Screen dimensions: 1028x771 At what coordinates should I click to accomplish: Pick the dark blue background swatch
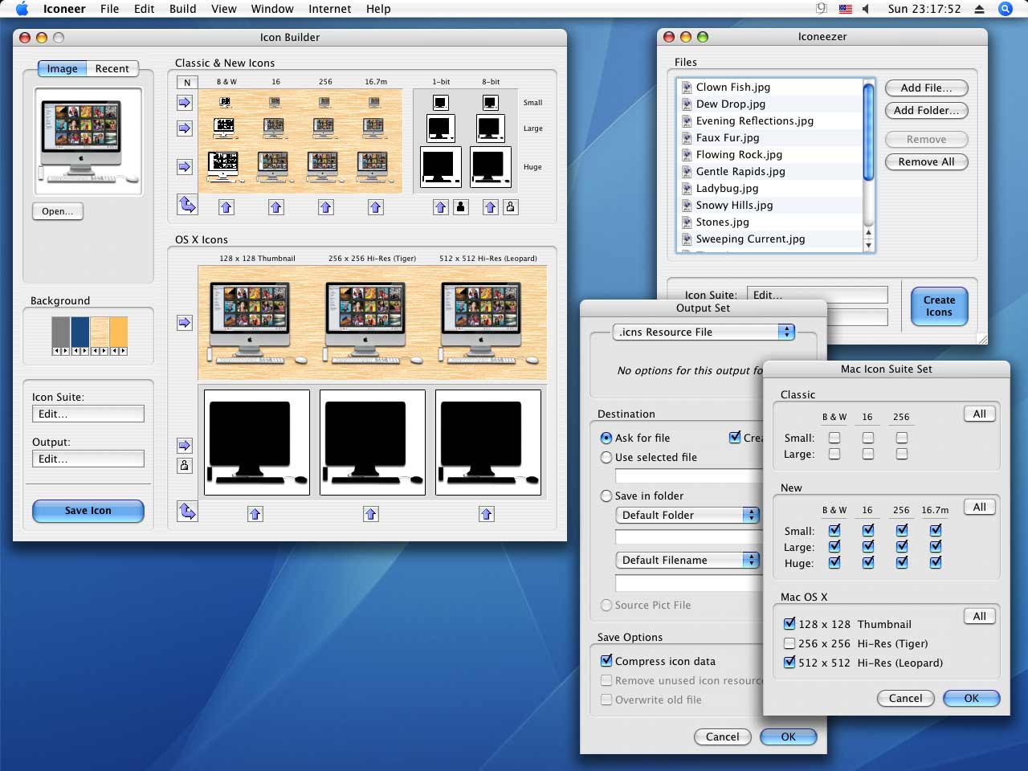pos(80,331)
